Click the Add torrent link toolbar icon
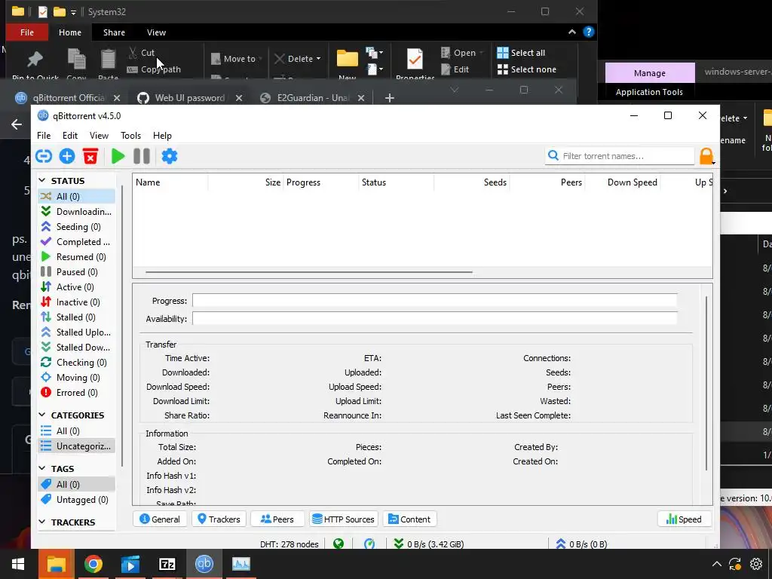 (x=43, y=156)
